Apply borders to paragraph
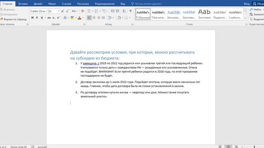This screenshot has height=148, width=264. click(x=126, y=18)
